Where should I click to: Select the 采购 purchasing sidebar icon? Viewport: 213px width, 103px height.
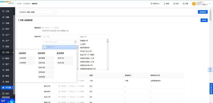coord(4,17)
